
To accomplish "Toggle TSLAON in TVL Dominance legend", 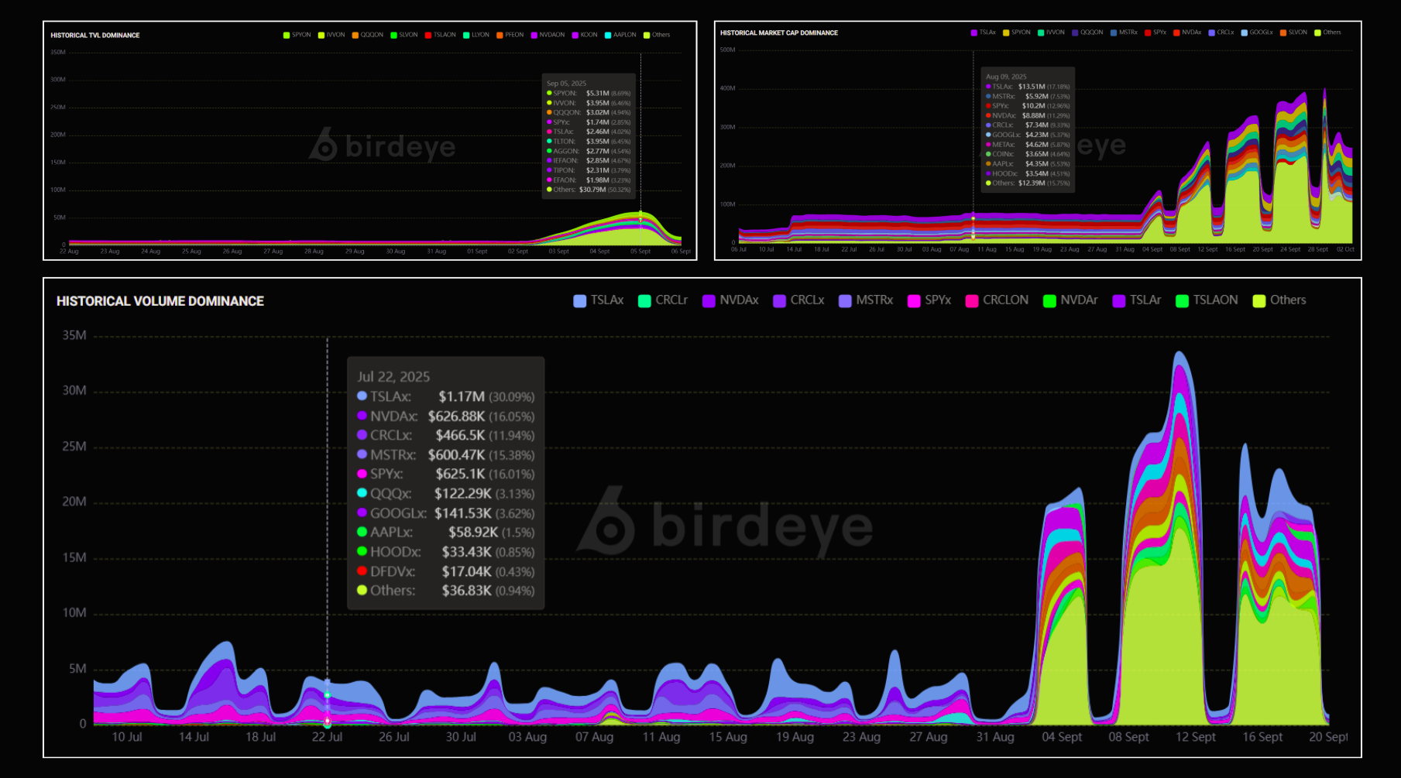I will [x=440, y=35].
